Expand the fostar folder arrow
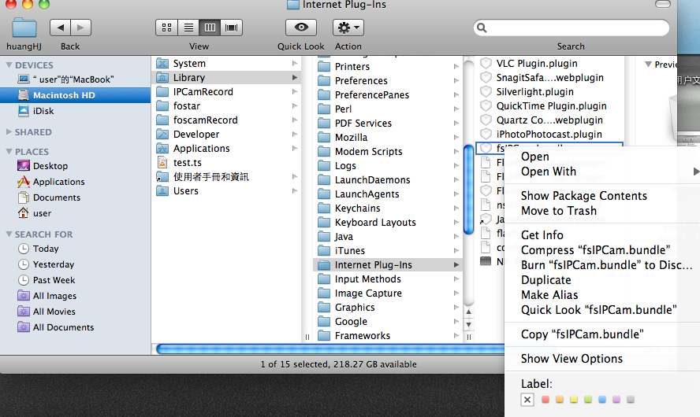 point(295,106)
